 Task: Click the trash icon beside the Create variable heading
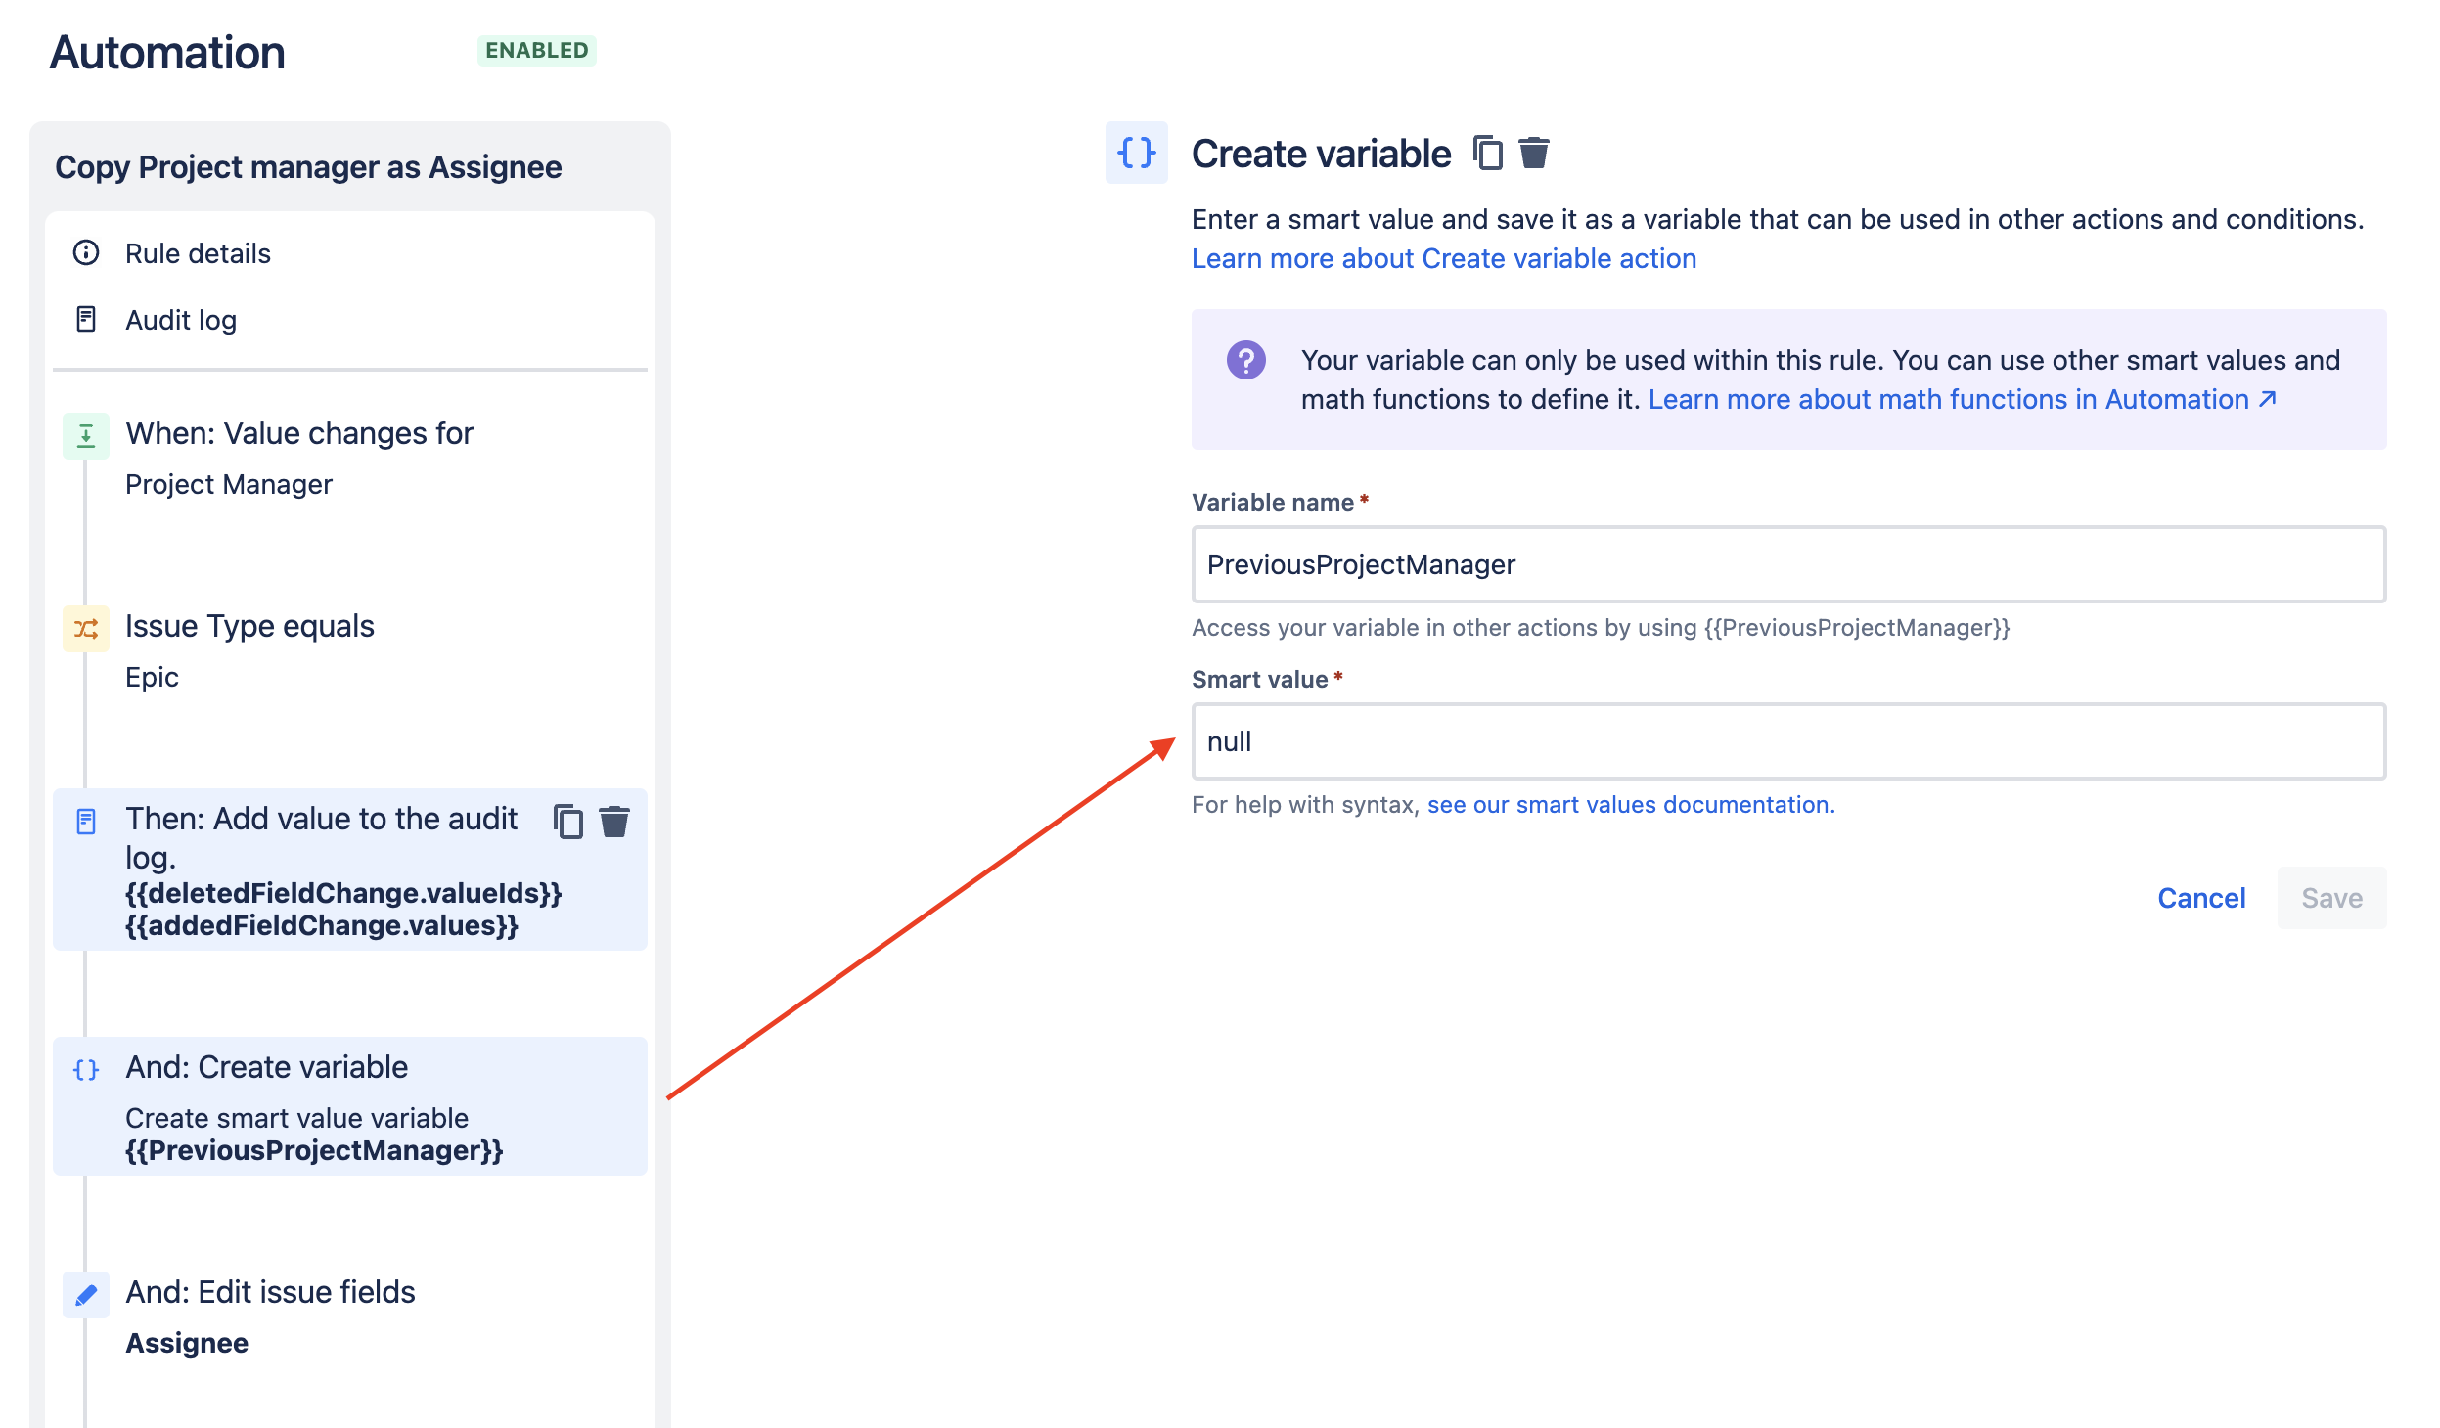[x=1533, y=154]
